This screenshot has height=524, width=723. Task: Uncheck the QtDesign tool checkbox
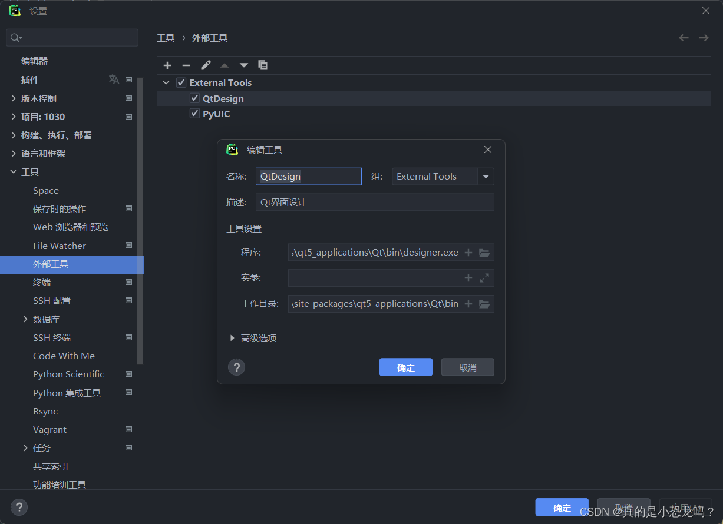pos(194,98)
